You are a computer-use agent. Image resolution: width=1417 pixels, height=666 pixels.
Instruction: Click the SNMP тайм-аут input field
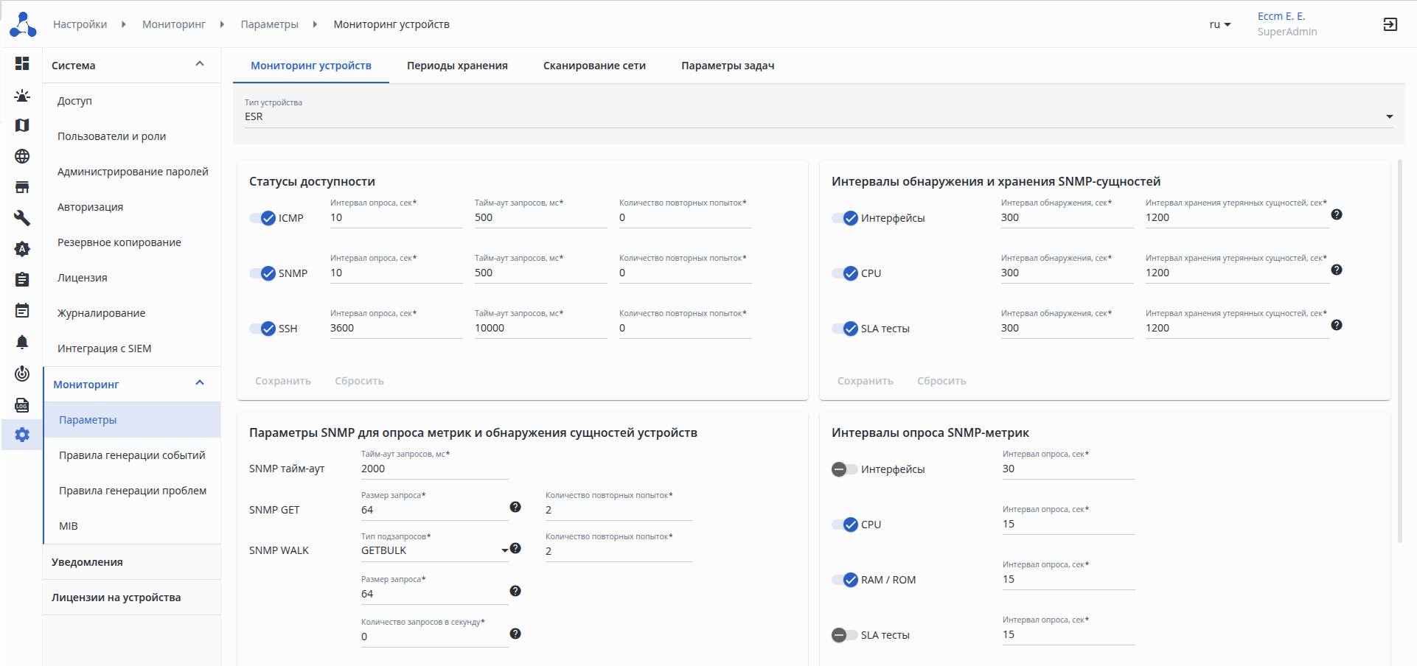coord(434,469)
